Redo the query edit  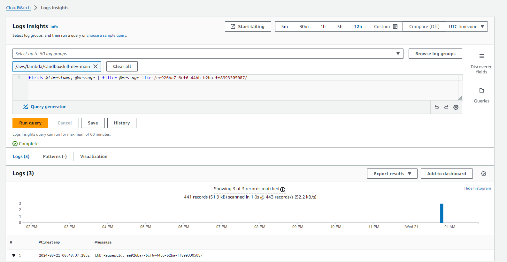pos(446,107)
